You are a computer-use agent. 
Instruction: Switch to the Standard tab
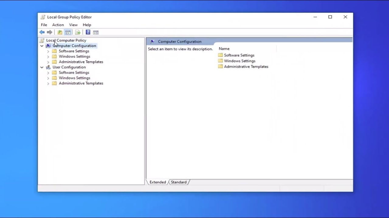tap(179, 182)
